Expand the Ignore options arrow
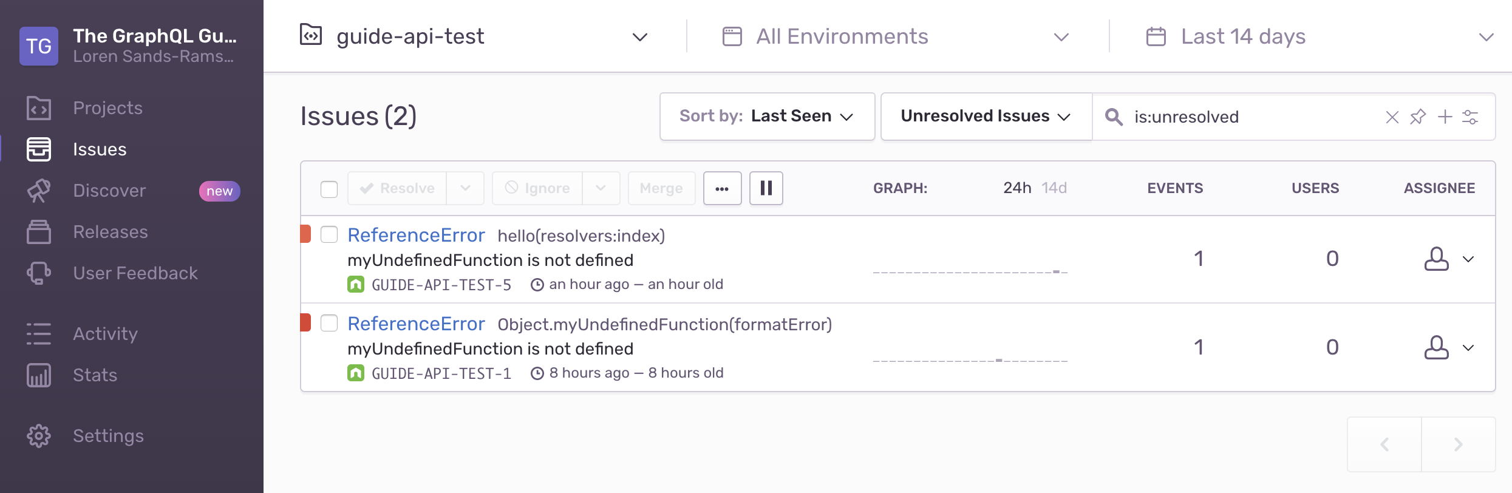 (601, 188)
